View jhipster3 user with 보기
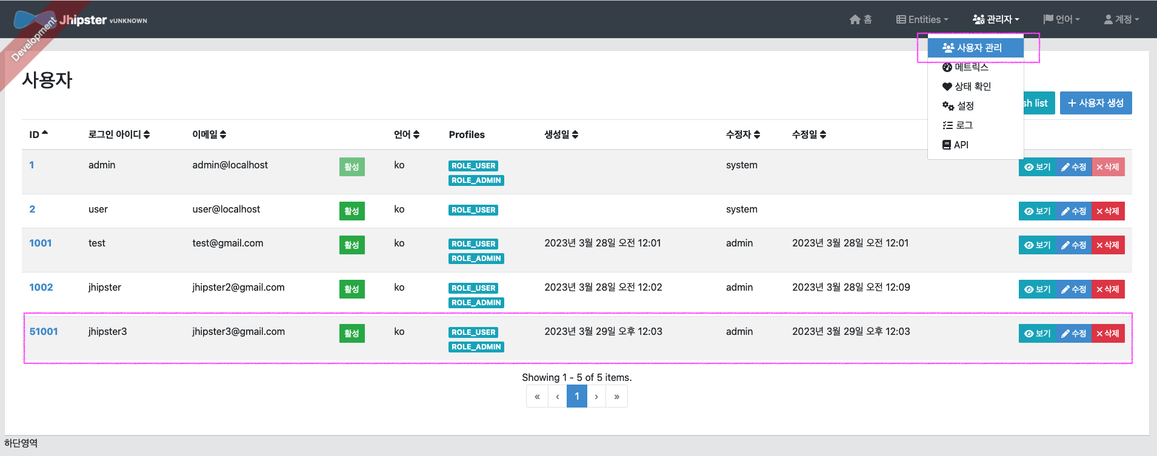This screenshot has height=456, width=1157. [1037, 333]
